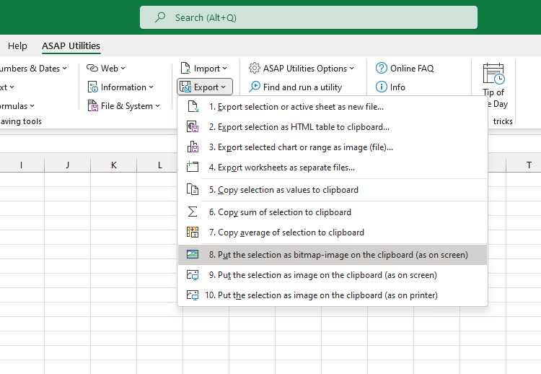The width and height of the screenshot is (541, 374).
Task: Select column L header
Action: click(x=160, y=165)
